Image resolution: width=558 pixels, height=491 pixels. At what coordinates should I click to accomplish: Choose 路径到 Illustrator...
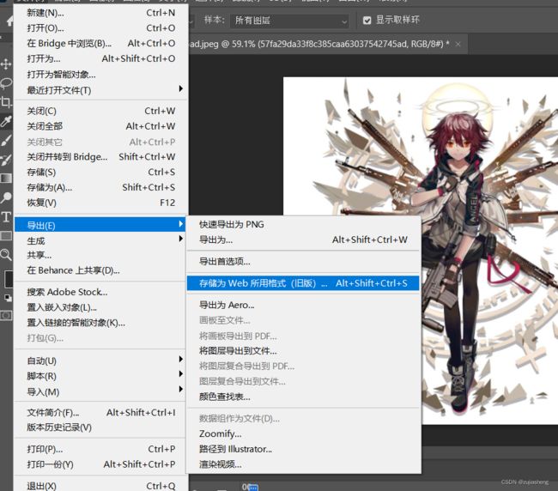[303, 449]
